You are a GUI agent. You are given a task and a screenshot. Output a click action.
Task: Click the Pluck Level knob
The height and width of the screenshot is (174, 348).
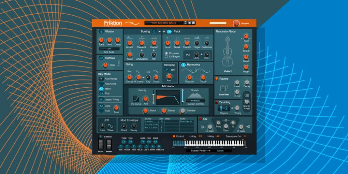(x=168, y=43)
